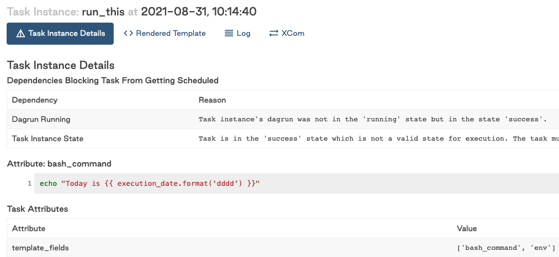Click the Reason column header
559x257 pixels.
(x=212, y=100)
